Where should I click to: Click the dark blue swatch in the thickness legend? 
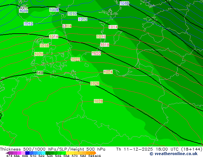point(27,153)
